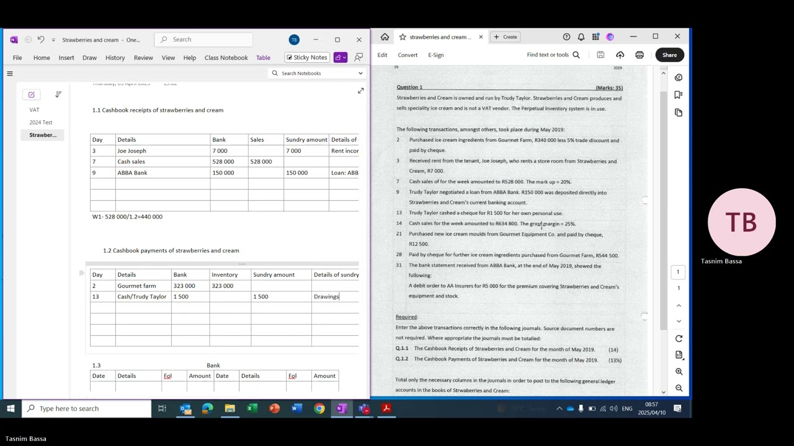This screenshot has height=446, width=794.
Task: Open Excel from the taskbar
Action: pyautogui.click(x=252, y=409)
